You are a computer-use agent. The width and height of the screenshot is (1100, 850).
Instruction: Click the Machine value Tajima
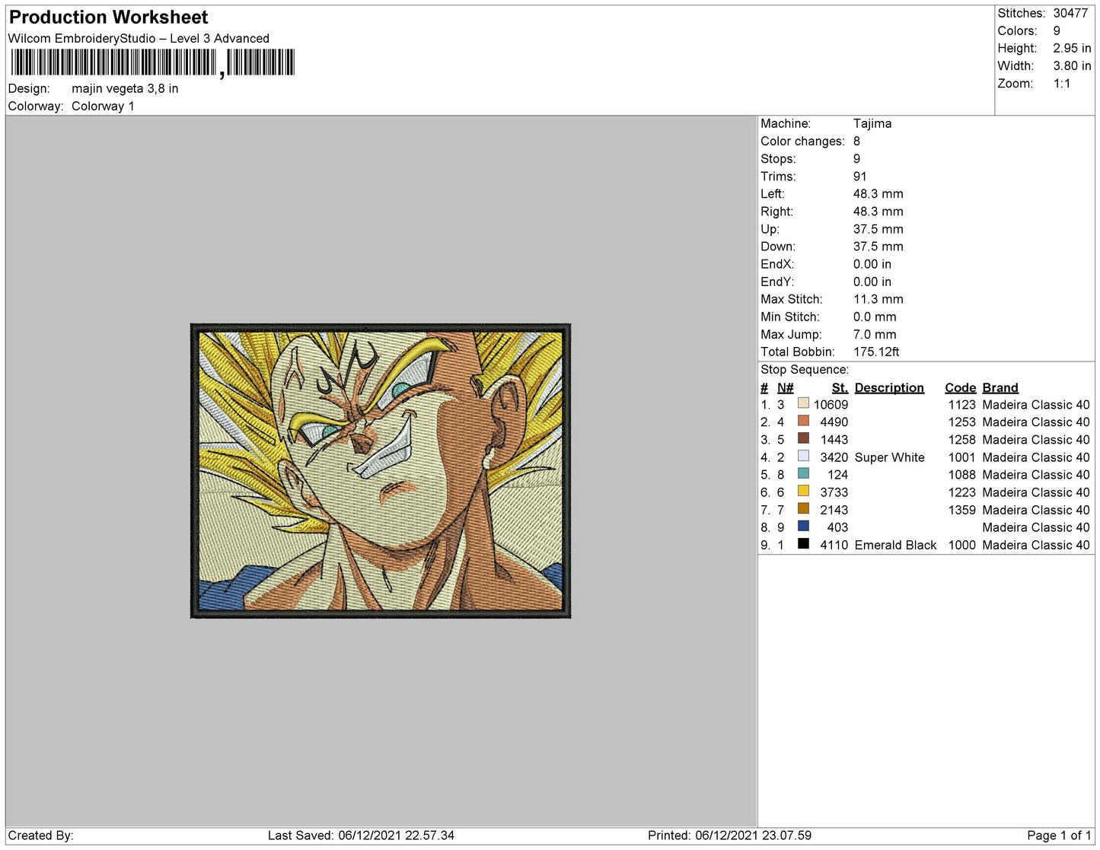coord(872,123)
